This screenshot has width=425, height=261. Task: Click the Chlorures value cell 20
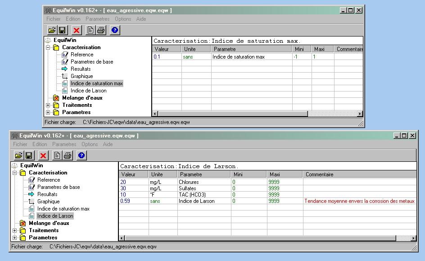click(134, 182)
